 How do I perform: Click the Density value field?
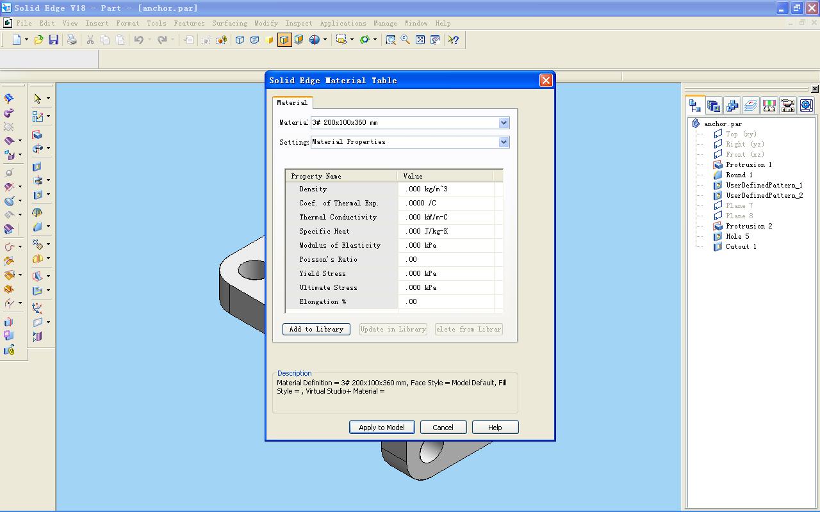click(x=446, y=189)
